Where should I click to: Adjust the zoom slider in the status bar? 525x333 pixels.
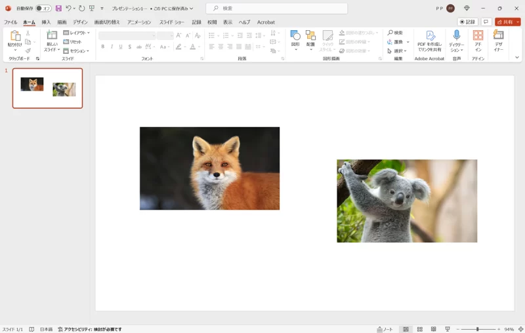[477, 329]
